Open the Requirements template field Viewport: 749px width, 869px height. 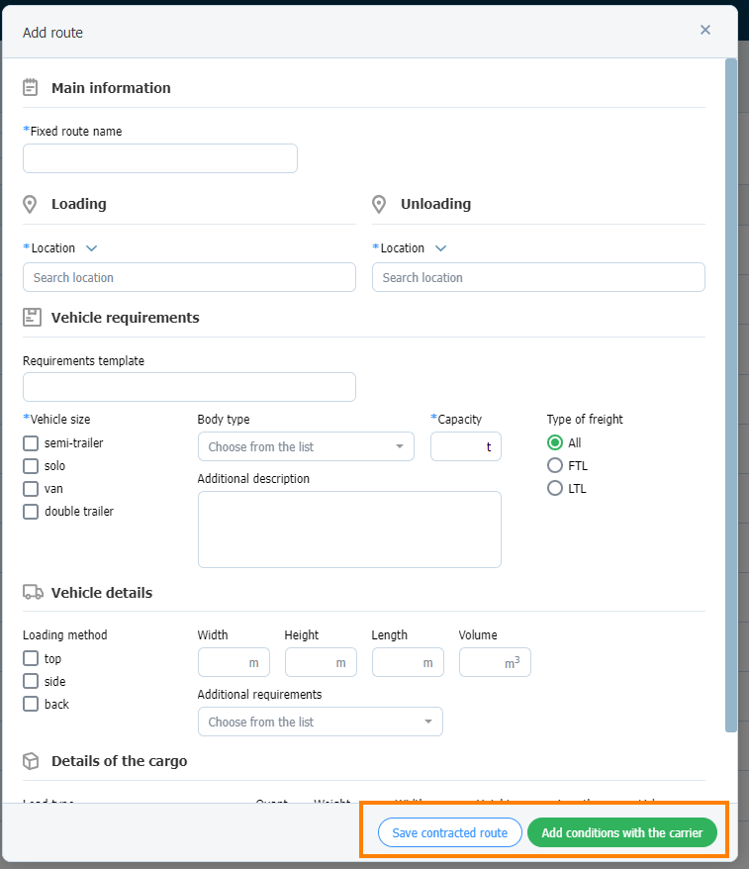coord(189,387)
